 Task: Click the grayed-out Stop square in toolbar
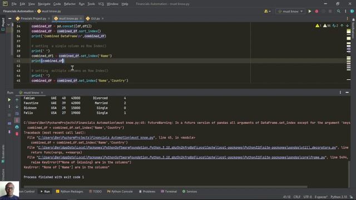(x=330, y=11)
